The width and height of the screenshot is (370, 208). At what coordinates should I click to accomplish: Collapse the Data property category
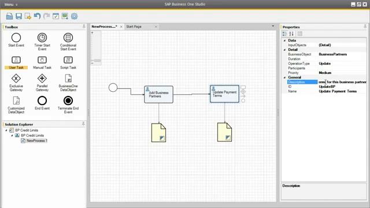(x=284, y=40)
